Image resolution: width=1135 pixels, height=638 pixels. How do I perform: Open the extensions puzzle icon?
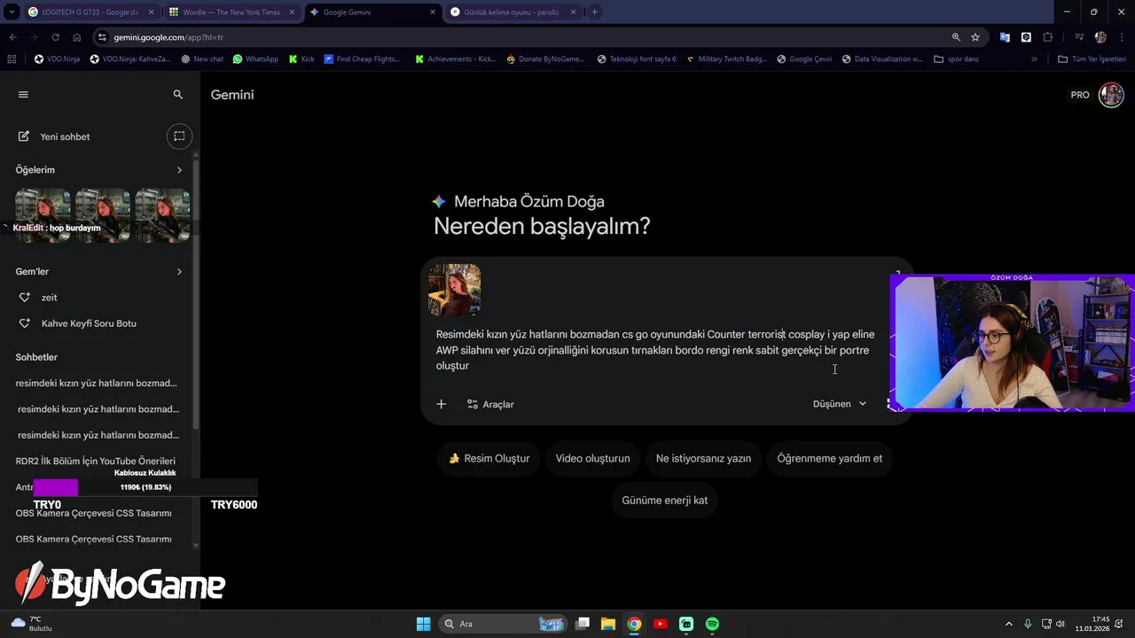[x=1048, y=37]
